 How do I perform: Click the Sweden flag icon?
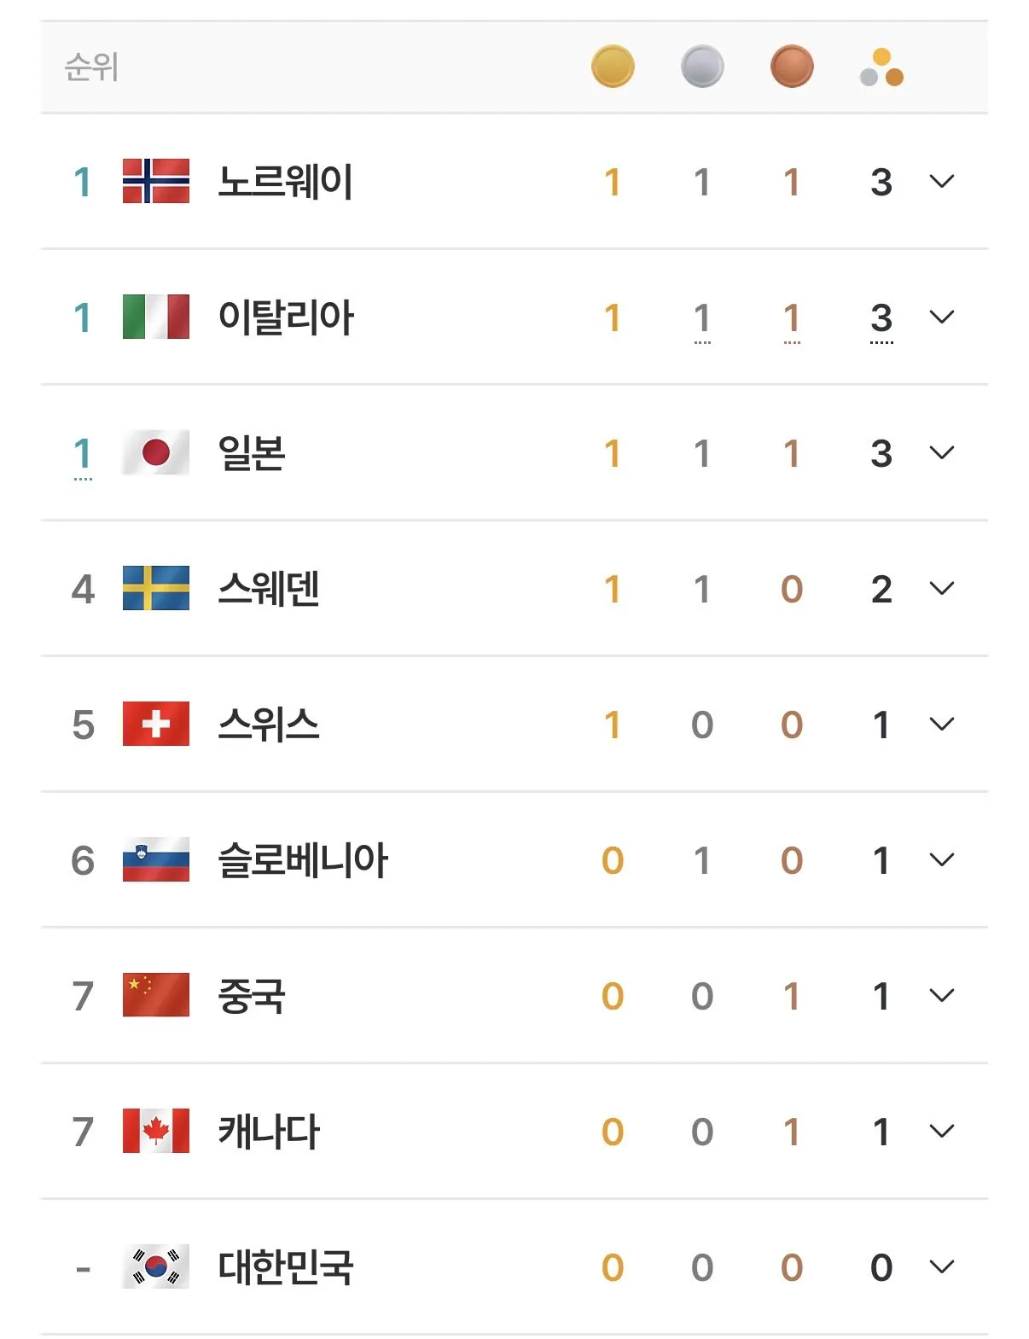156,588
